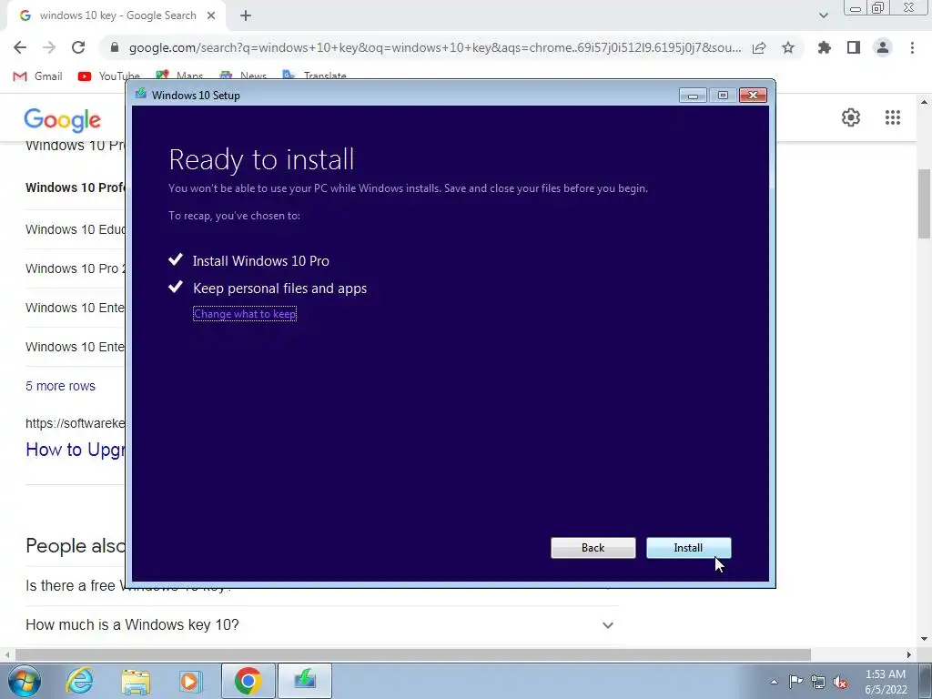Click the muted volume tray icon
932x699 pixels.
pyautogui.click(x=840, y=682)
